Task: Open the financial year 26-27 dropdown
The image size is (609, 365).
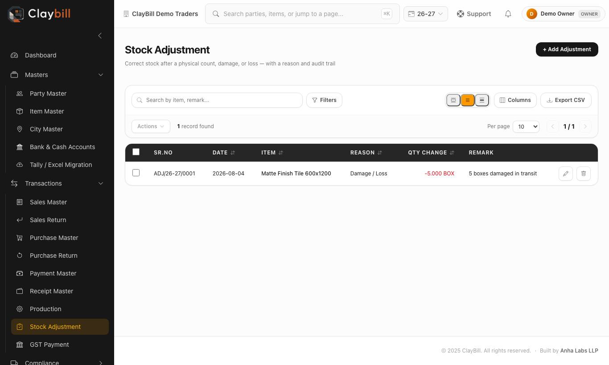Action: 426,14
